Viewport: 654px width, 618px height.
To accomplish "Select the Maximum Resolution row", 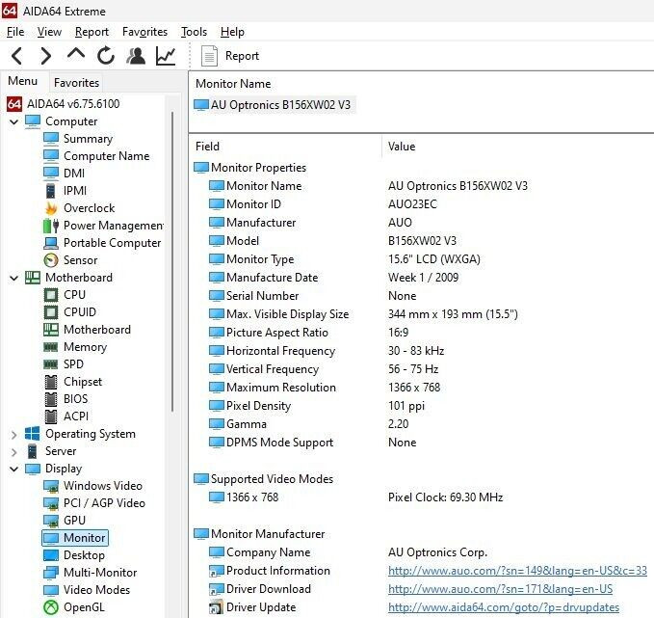I will (x=423, y=388).
